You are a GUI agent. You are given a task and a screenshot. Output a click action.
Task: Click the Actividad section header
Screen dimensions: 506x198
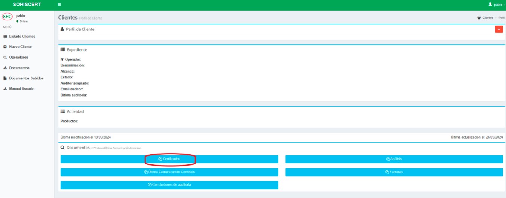[75, 111]
